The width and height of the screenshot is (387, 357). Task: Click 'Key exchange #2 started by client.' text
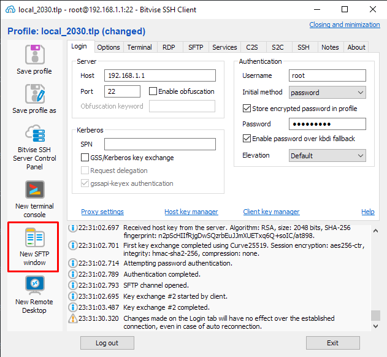[175, 296]
